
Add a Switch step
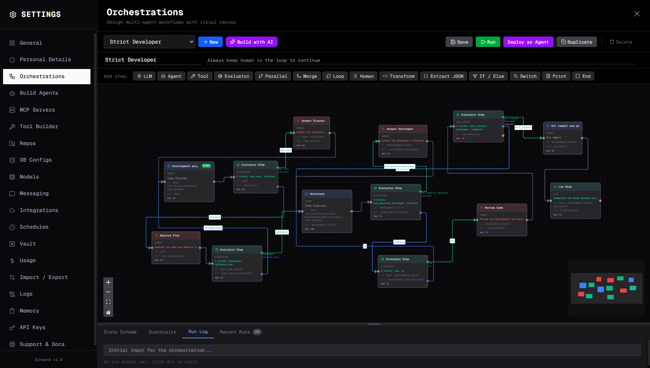[x=525, y=76]
